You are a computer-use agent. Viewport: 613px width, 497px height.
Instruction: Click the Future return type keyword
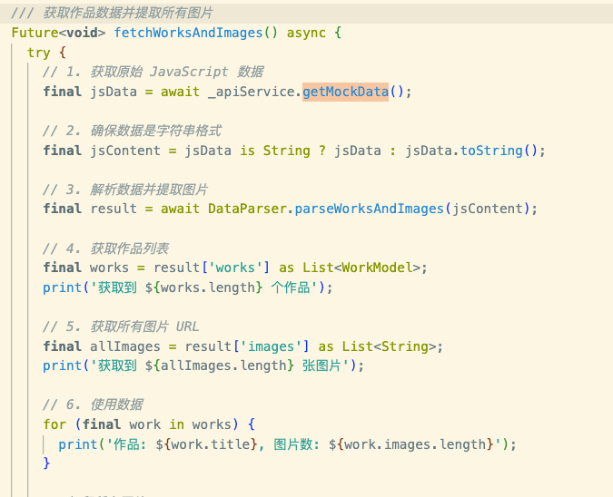pyautogui.click(x=35, y=33)
